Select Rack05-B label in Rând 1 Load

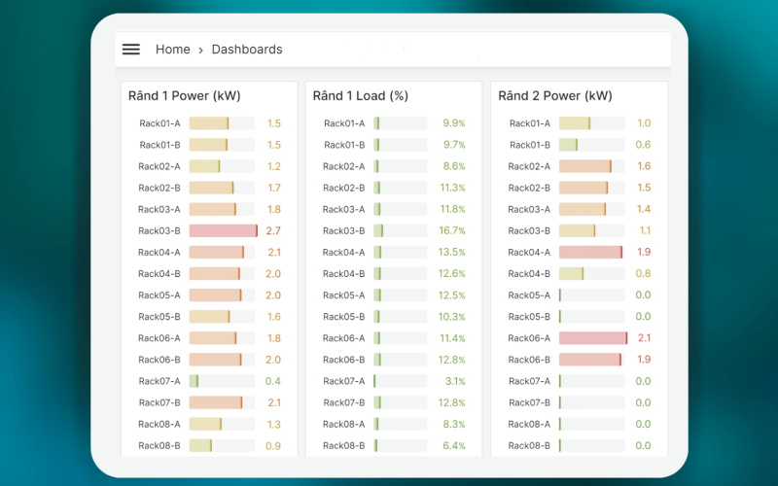pyautogui.click(x=344, y=317)
